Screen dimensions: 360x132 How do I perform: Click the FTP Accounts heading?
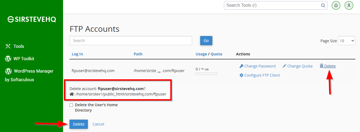click(x=94, y=29)
